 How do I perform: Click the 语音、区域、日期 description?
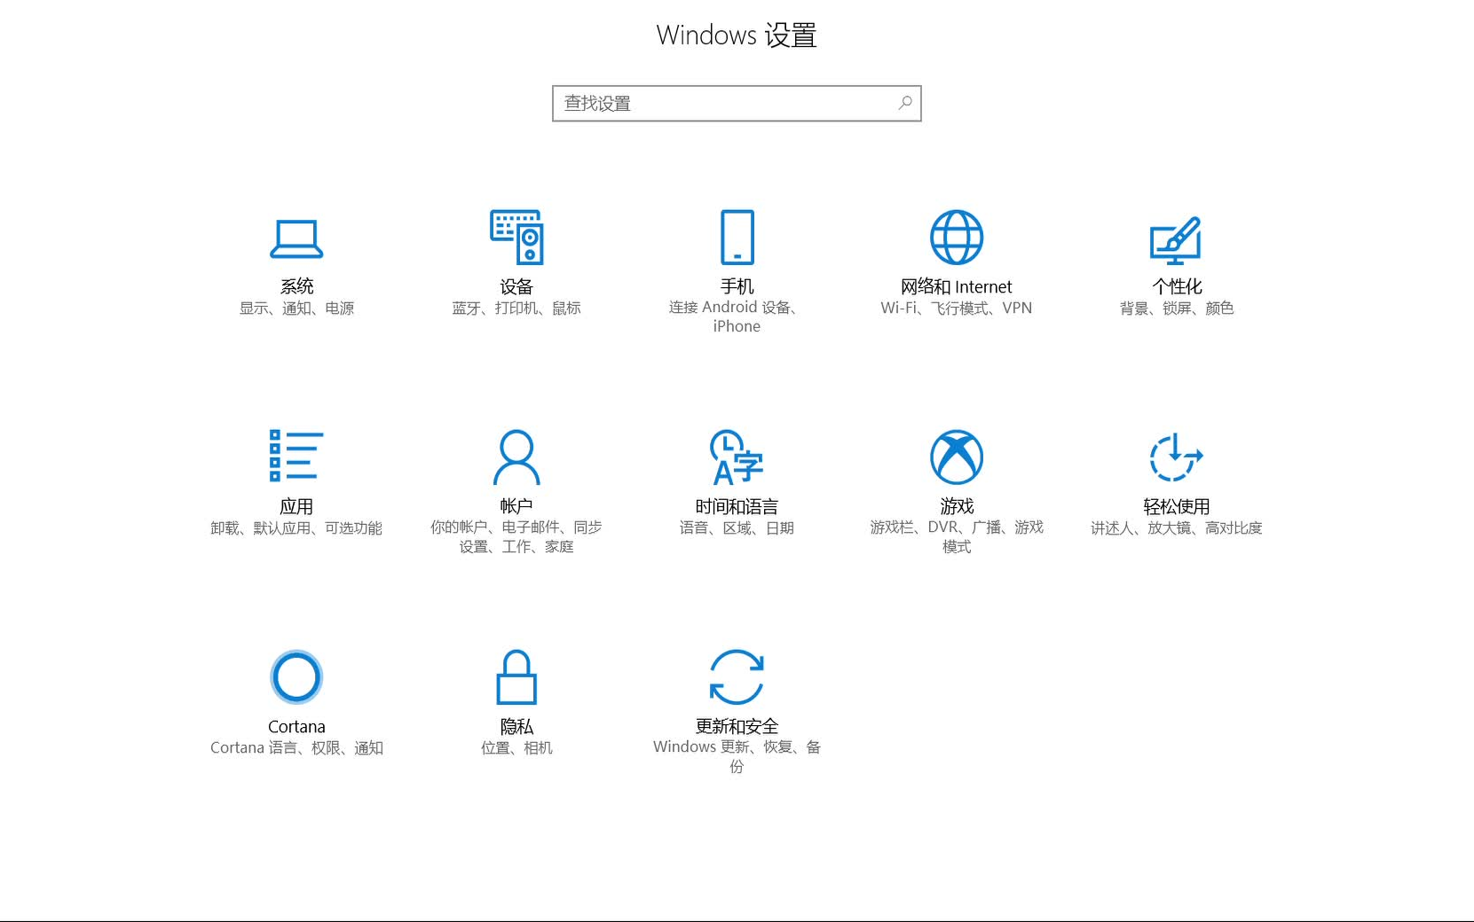point(737,528)
